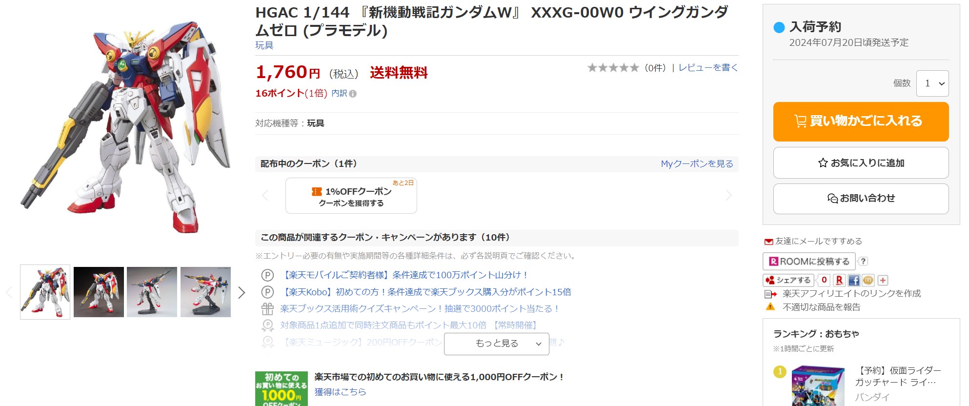Open more sharing options plus icon

[x=883, y=280]
